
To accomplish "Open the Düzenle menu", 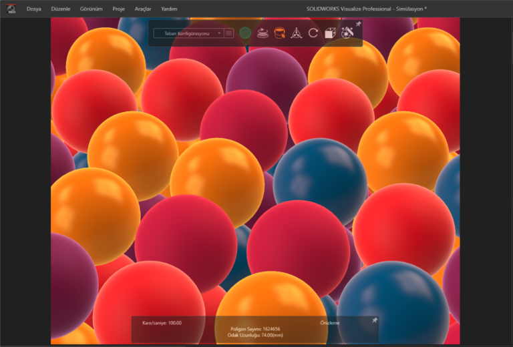I will pos(61,9).
